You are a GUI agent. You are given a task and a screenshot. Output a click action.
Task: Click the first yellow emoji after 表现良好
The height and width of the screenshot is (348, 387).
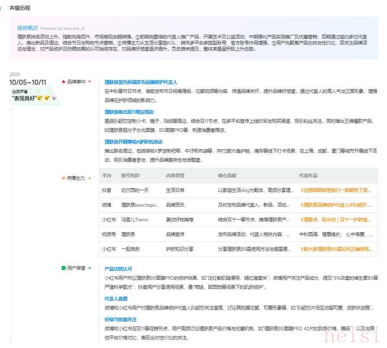pyautogui.click(x=39, y=98)
